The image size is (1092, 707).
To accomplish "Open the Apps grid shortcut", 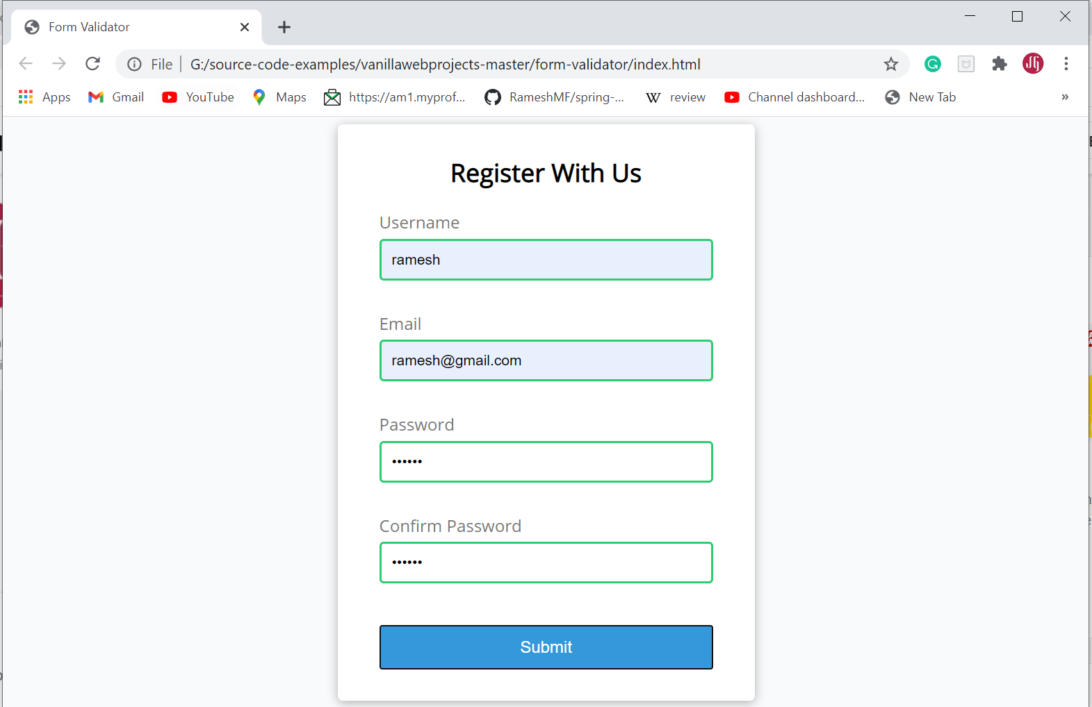I will point(44,97).
